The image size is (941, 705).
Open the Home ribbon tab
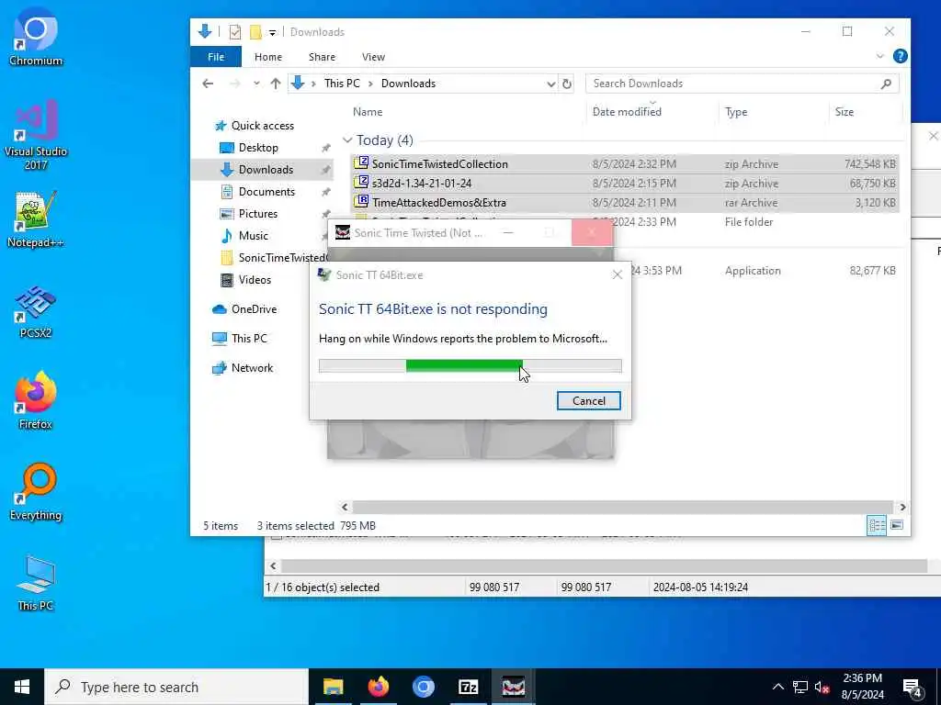coord(268,57)
